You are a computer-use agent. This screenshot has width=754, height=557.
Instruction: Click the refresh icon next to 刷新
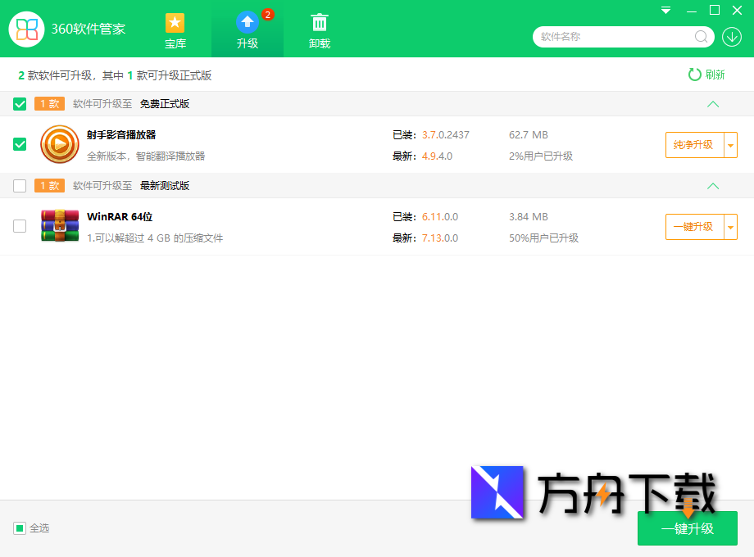pyautogui.click(x=695, y=74)
